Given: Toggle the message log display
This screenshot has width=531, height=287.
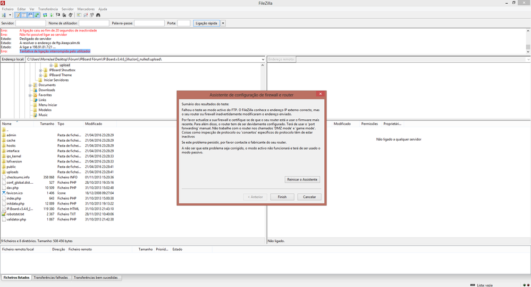Looking at the screenshot, I should pyautogui.click(x=18, y=15).
